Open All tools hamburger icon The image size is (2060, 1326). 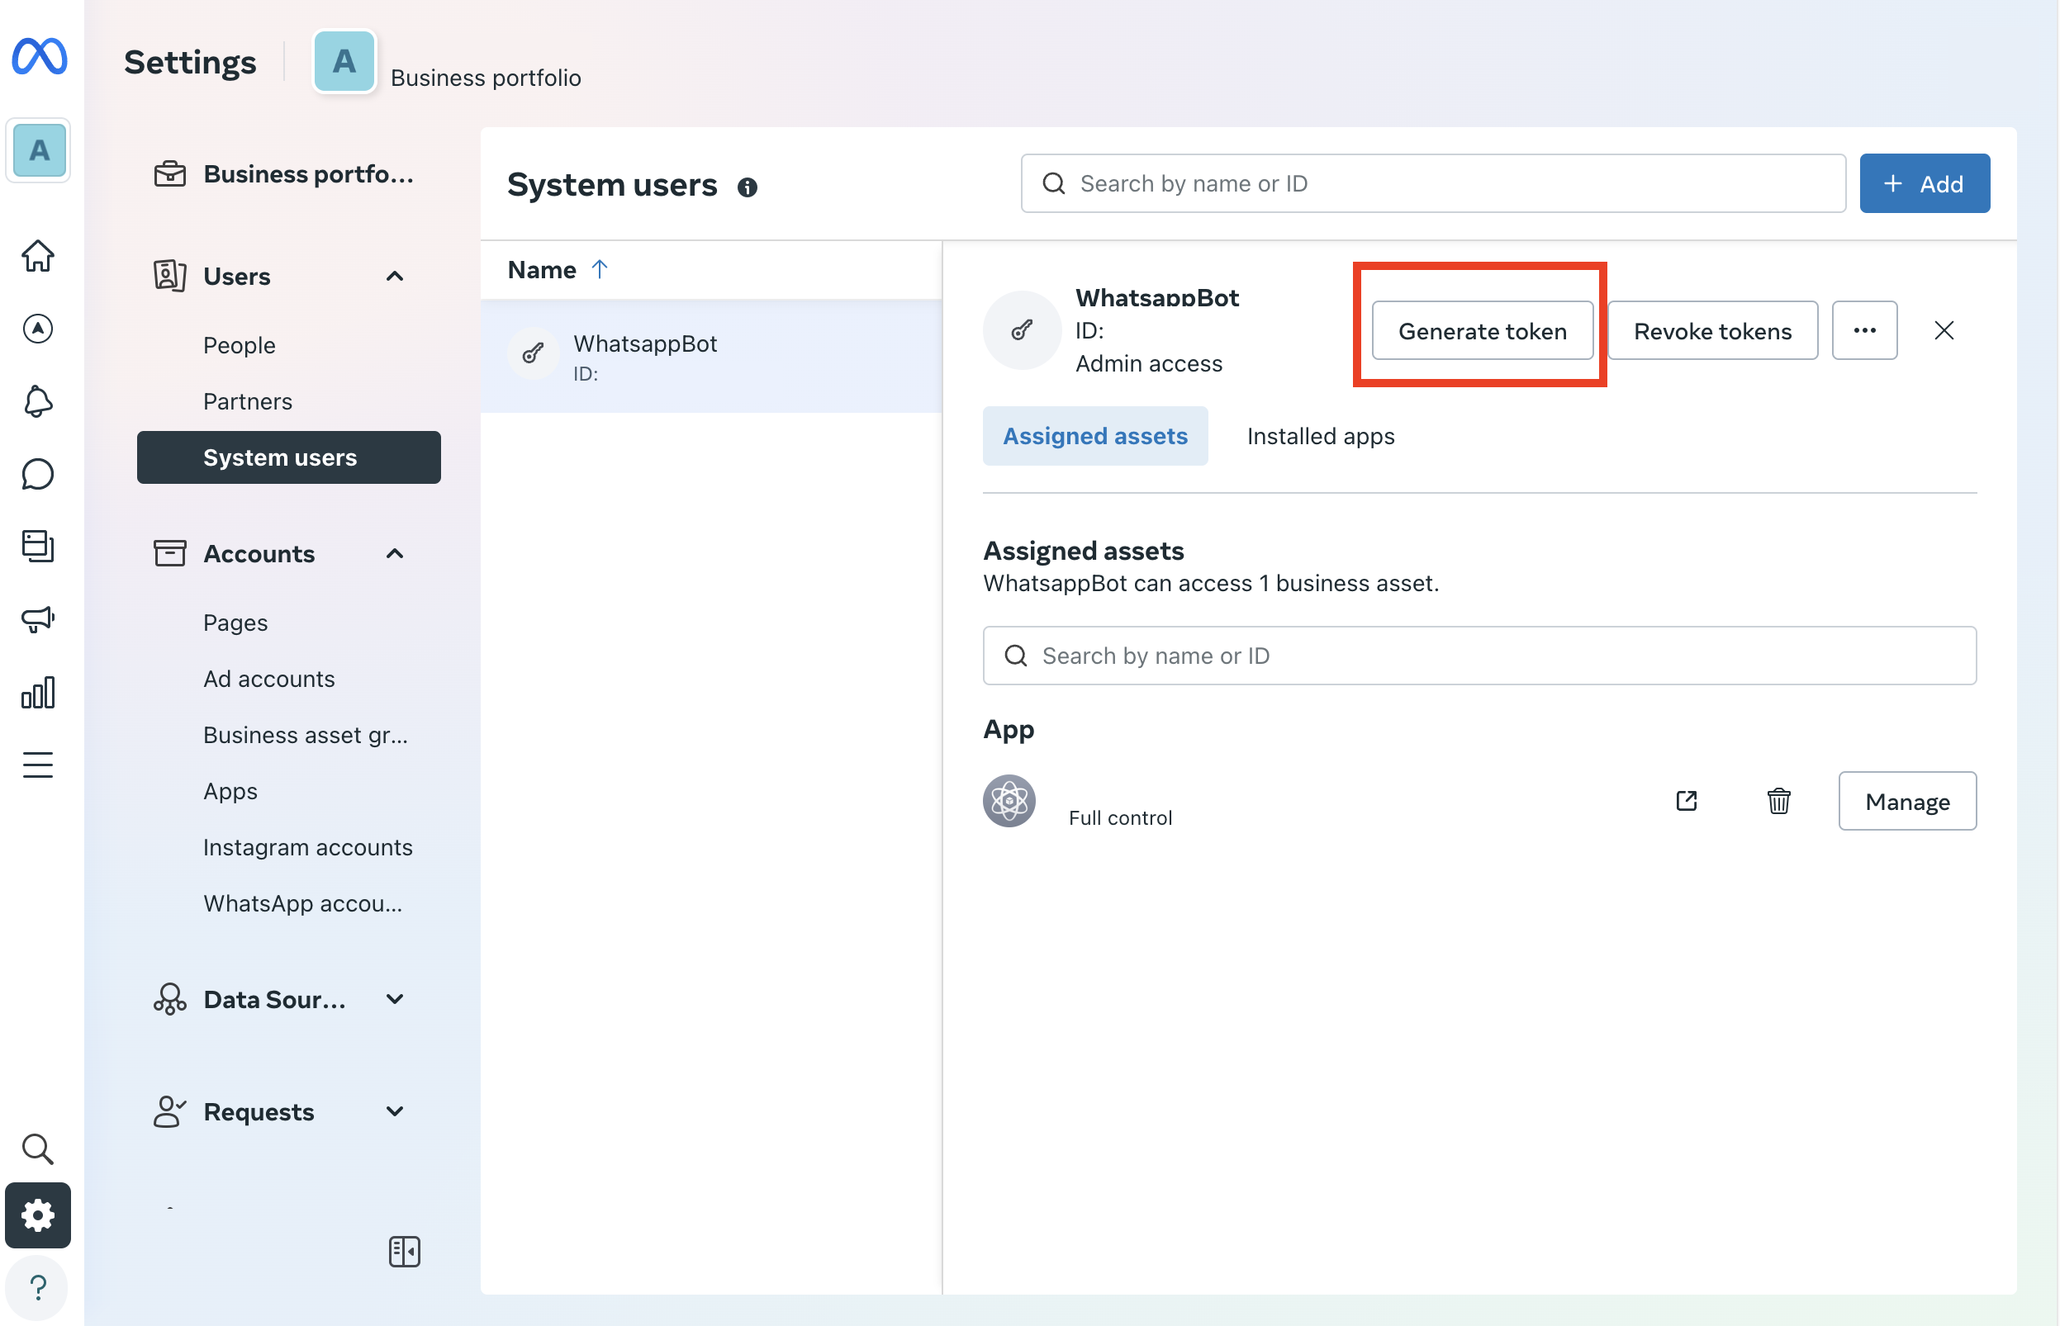[x=38, y=765]
